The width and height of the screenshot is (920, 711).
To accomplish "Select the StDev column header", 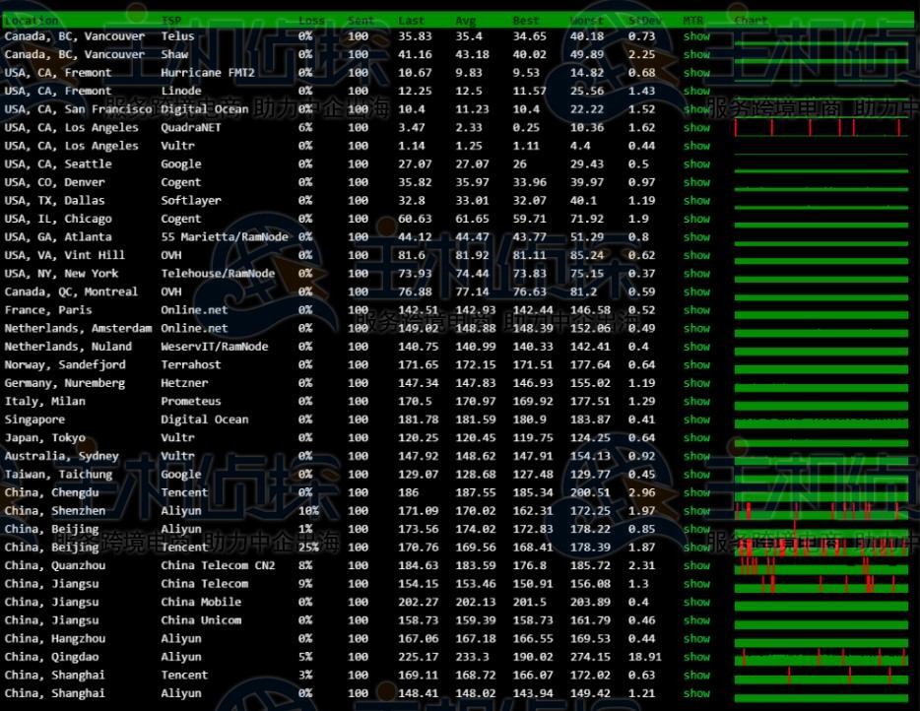I will click(644, 20).
